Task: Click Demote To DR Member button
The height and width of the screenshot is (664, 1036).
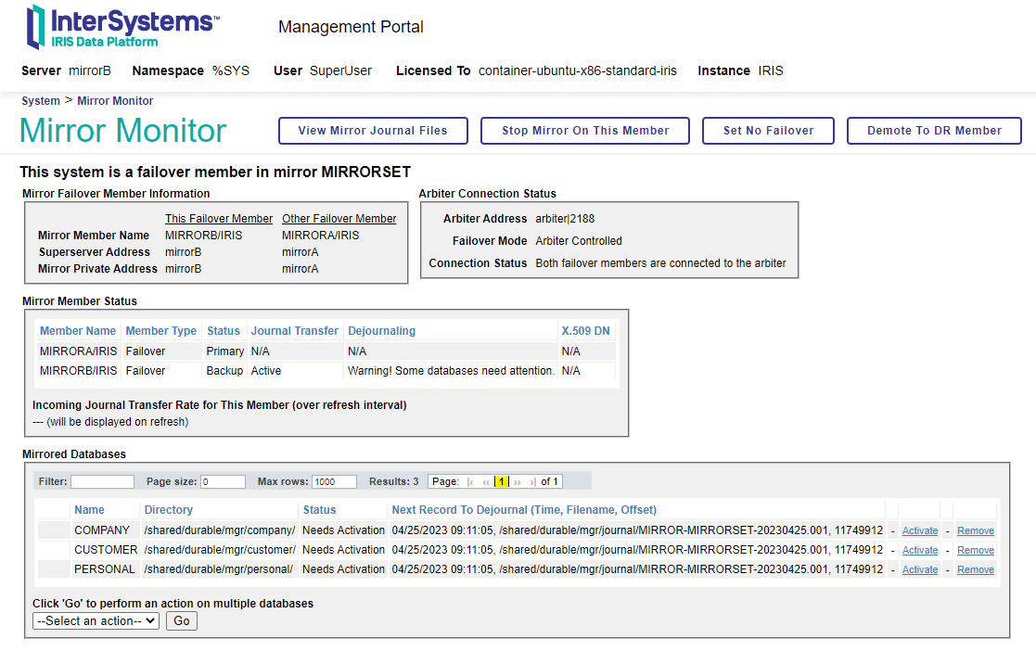Action: (934, 131)
